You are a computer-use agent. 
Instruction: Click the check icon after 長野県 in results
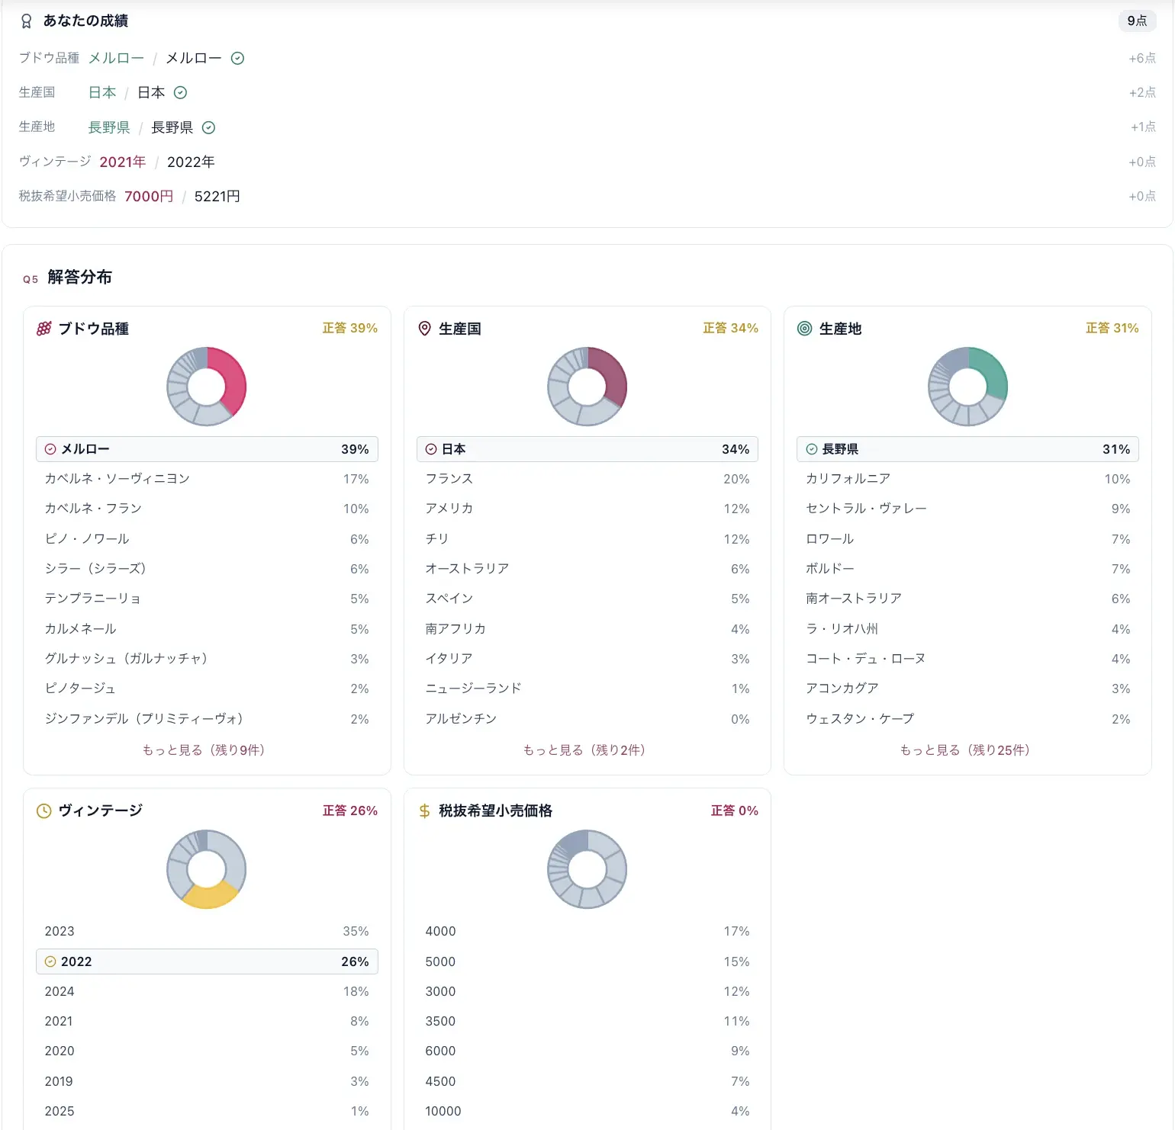coord(208,127)
